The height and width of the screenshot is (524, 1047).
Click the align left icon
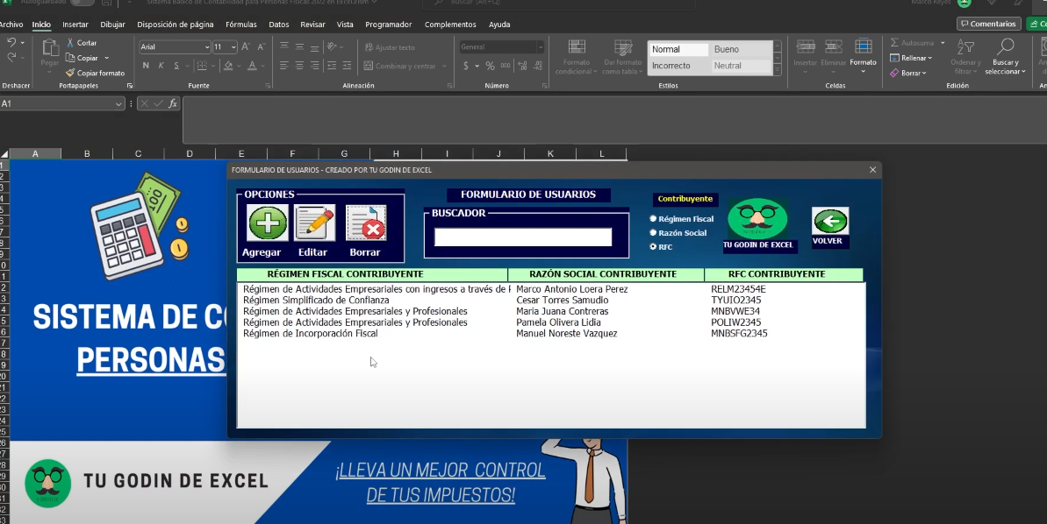283,66
